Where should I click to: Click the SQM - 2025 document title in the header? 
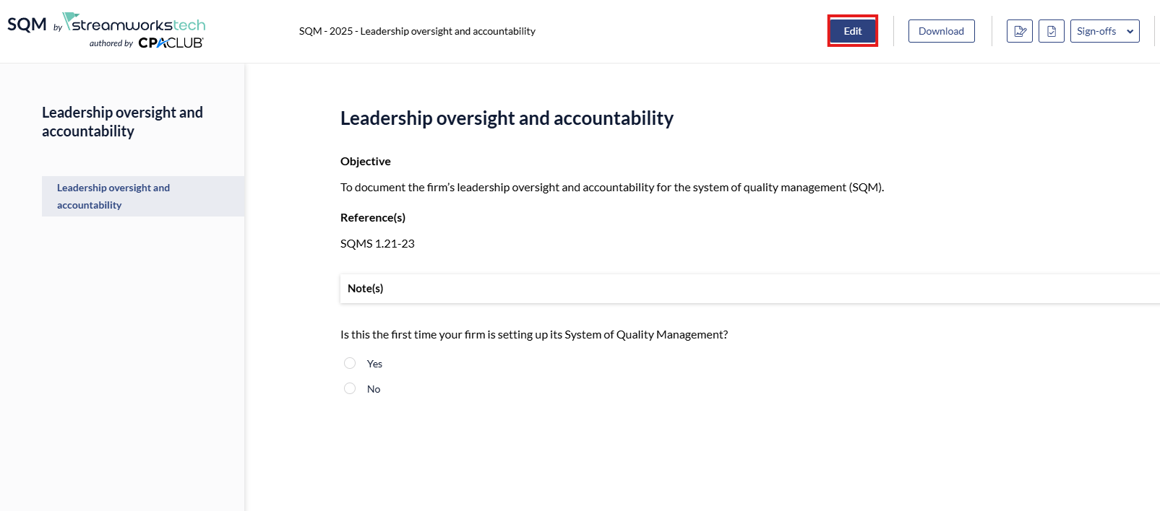(x=417, y=31)
